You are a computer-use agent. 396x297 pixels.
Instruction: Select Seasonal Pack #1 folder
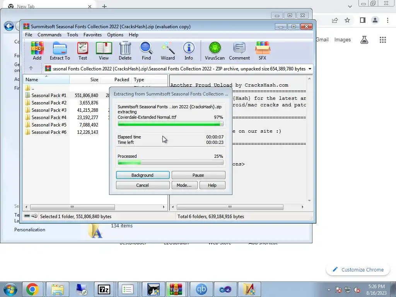[x=49, y=96]
